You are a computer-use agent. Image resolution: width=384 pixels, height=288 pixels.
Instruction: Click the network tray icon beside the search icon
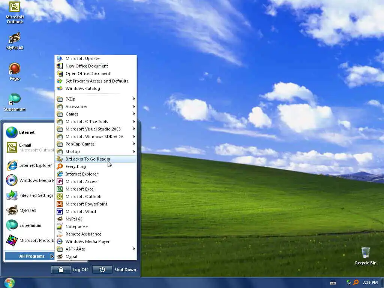pos(349,282)
